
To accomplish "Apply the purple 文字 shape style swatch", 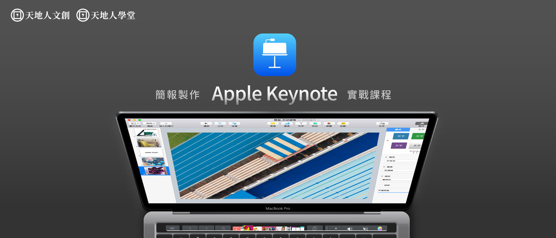I will [399, 146].
